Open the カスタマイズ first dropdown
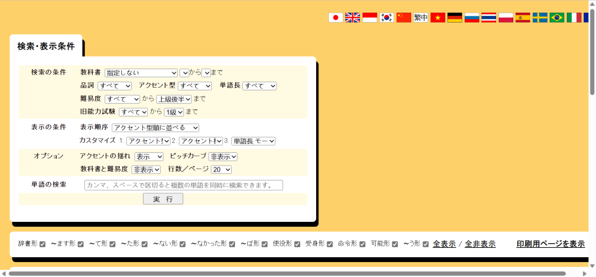The image size is (596, 277). (148, 141)
